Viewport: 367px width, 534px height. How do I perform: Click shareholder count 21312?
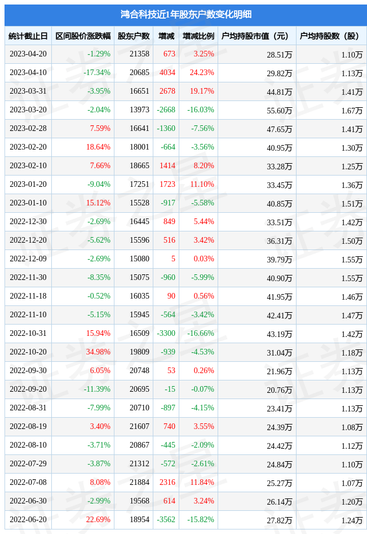pos(139,463)
